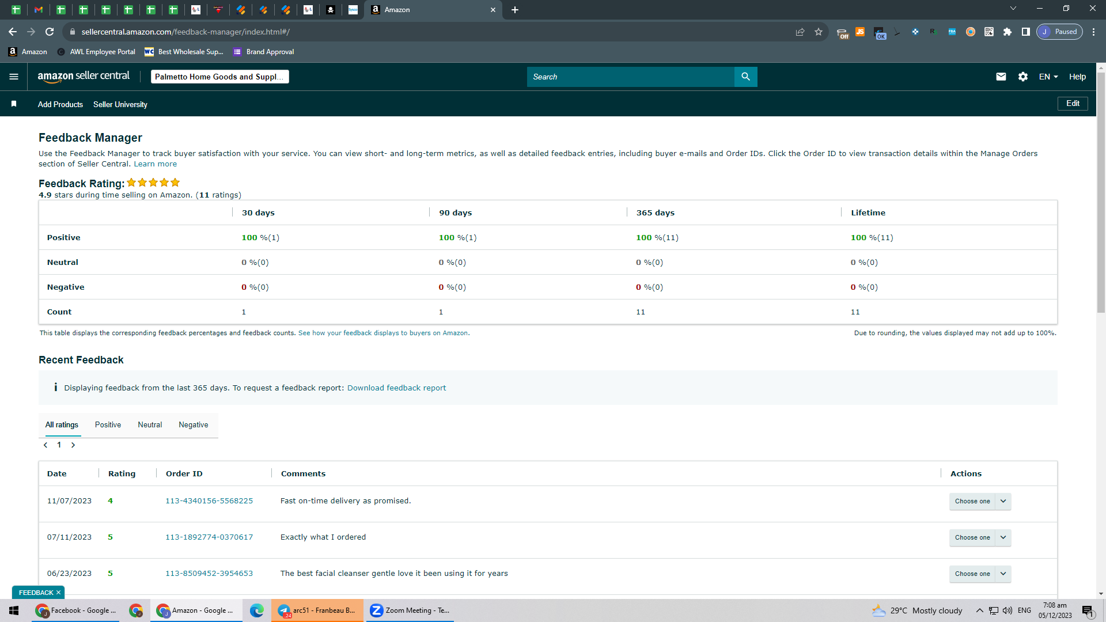This screenshot has height=622, width=1106.
Task: Open AWL Employee Portal bookmark
Action: (x=96, y=52)
